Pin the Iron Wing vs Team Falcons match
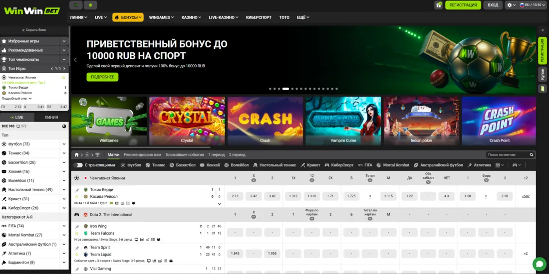549x274 pixels. [77, 227]
